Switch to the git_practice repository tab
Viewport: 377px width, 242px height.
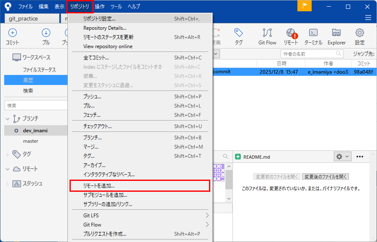coord(31,18)
